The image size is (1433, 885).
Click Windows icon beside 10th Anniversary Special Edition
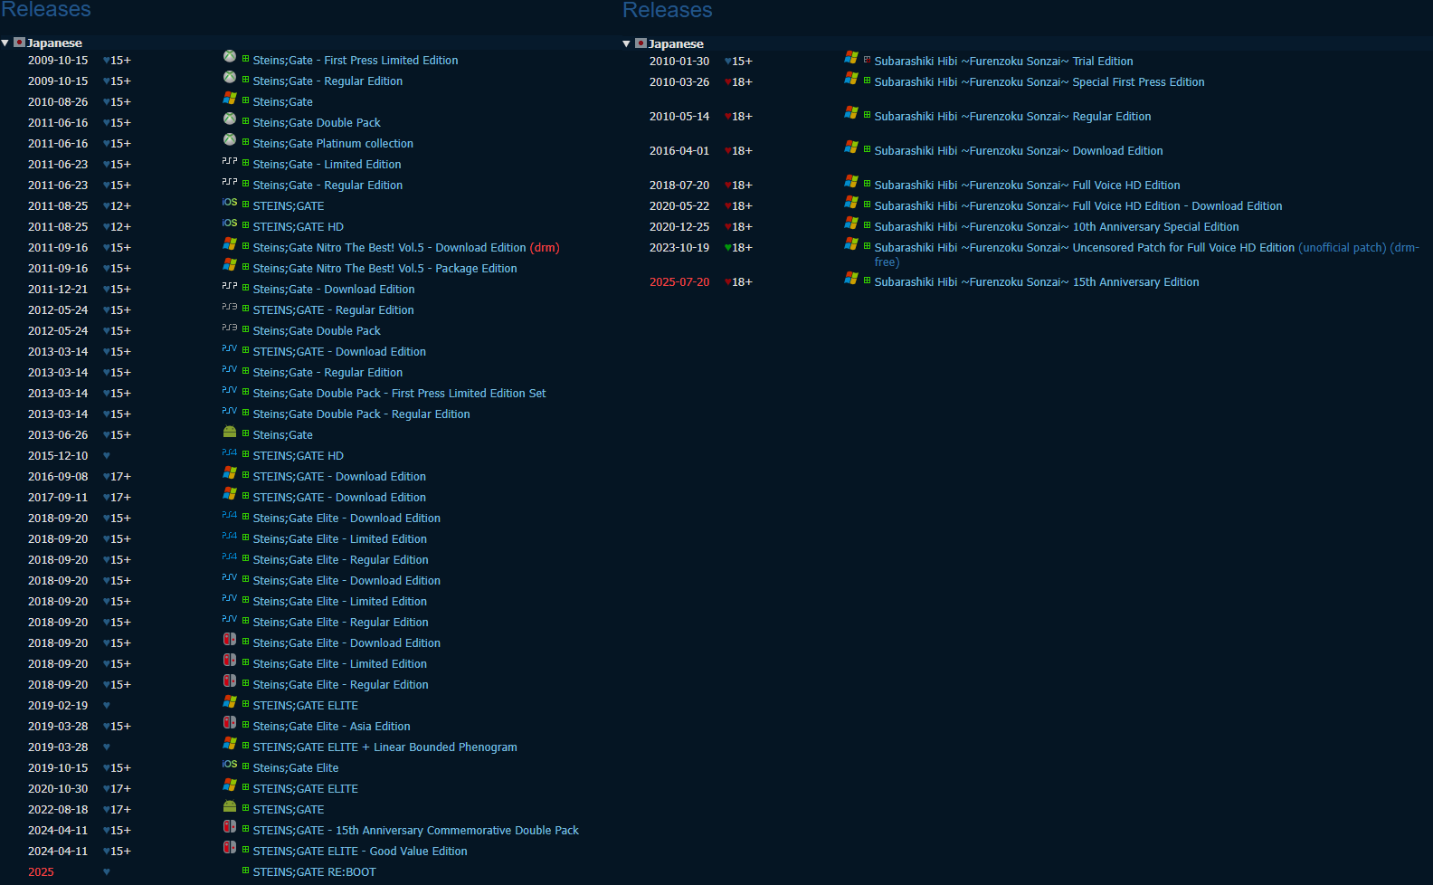point(851,223)
